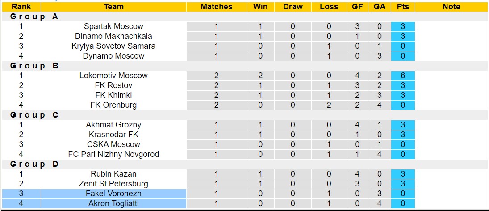Select the Matches column header
This screenshot has height=211, width=489.
click(216, 7)
